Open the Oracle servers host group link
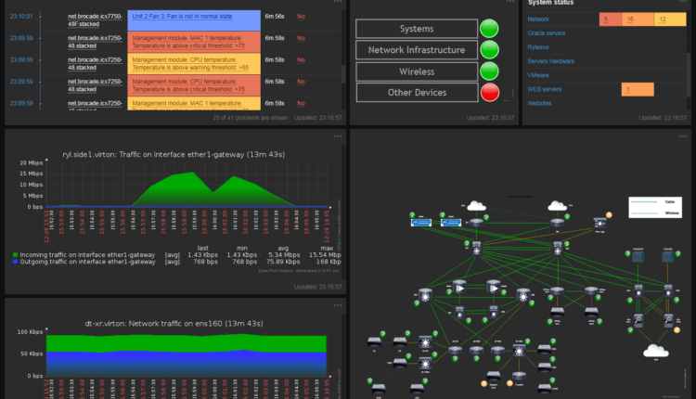Image resolution: width=696 pixels, height=399 pixels. [x=547, y=33]
